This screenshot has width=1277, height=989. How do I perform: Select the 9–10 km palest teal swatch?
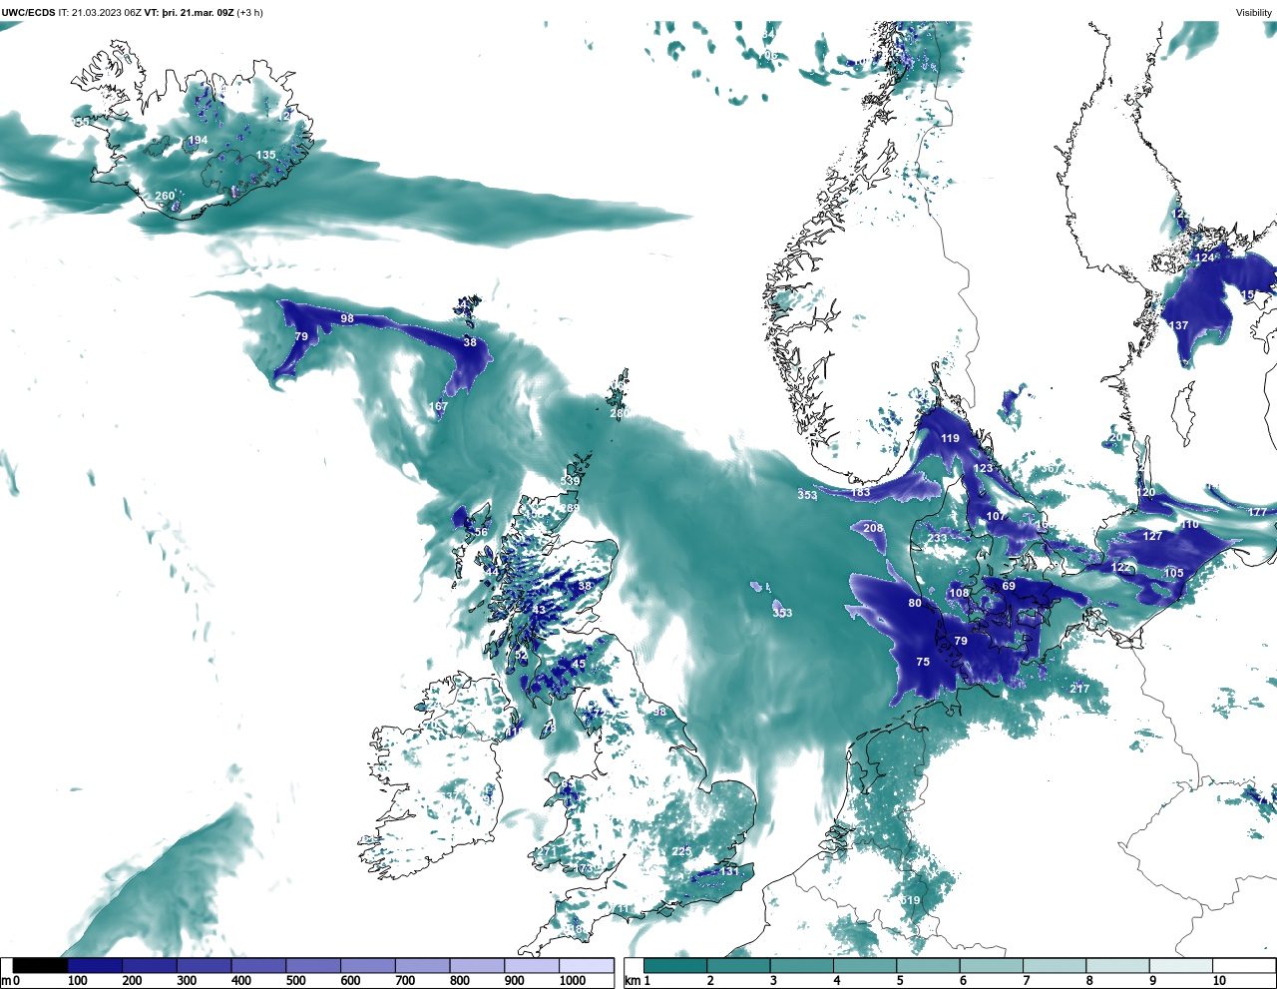pyautogui.click(x=1180, y=965)
